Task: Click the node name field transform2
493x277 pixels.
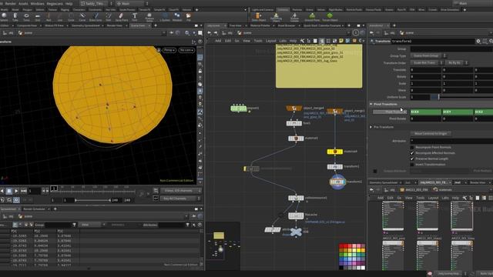Action: (433, 41)
